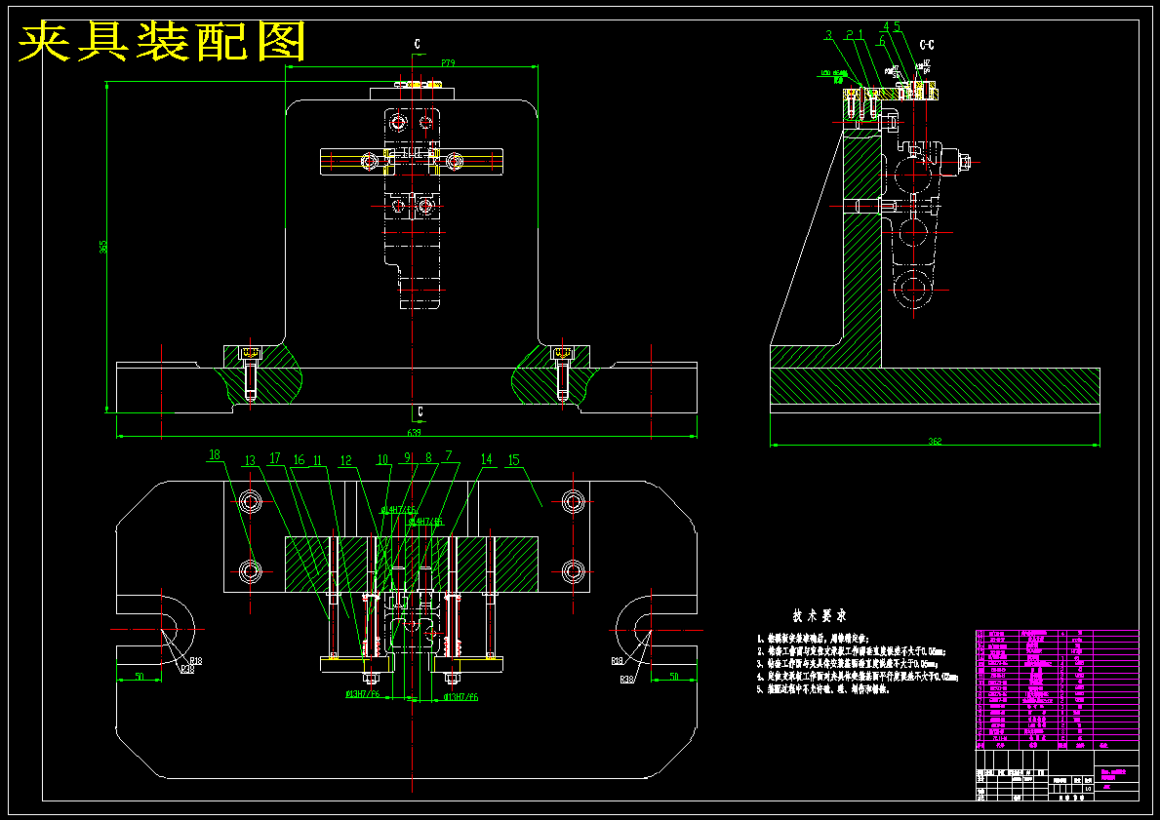Click the 362 dimension under section view

(935, 442)
